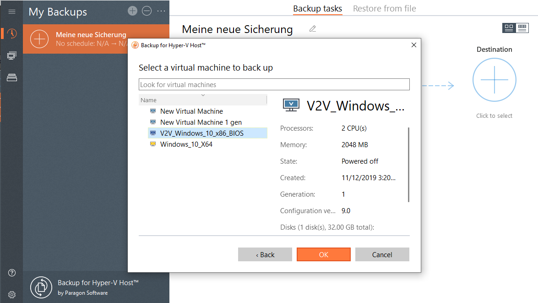Open the Backup tasks tab
The image size is (538, 303).
click(317, 8)
